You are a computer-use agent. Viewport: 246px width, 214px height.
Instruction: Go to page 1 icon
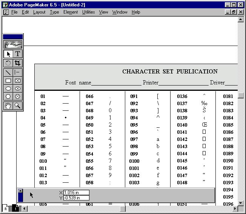[x=15, y=208]
